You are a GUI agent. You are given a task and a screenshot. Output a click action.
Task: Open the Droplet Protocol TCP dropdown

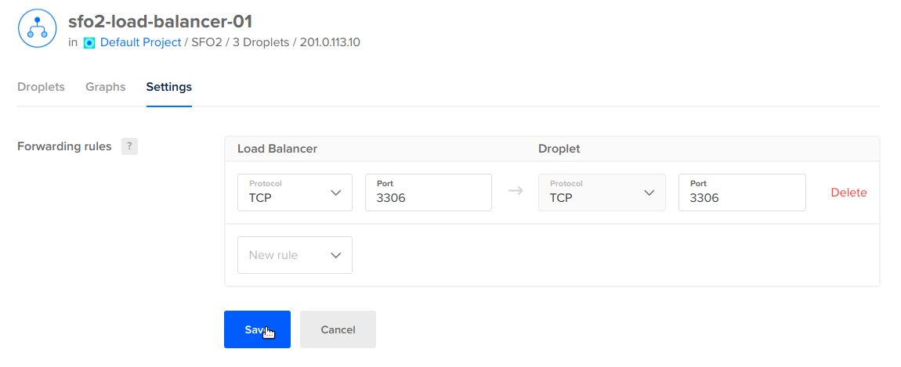(x=602, y=192)
